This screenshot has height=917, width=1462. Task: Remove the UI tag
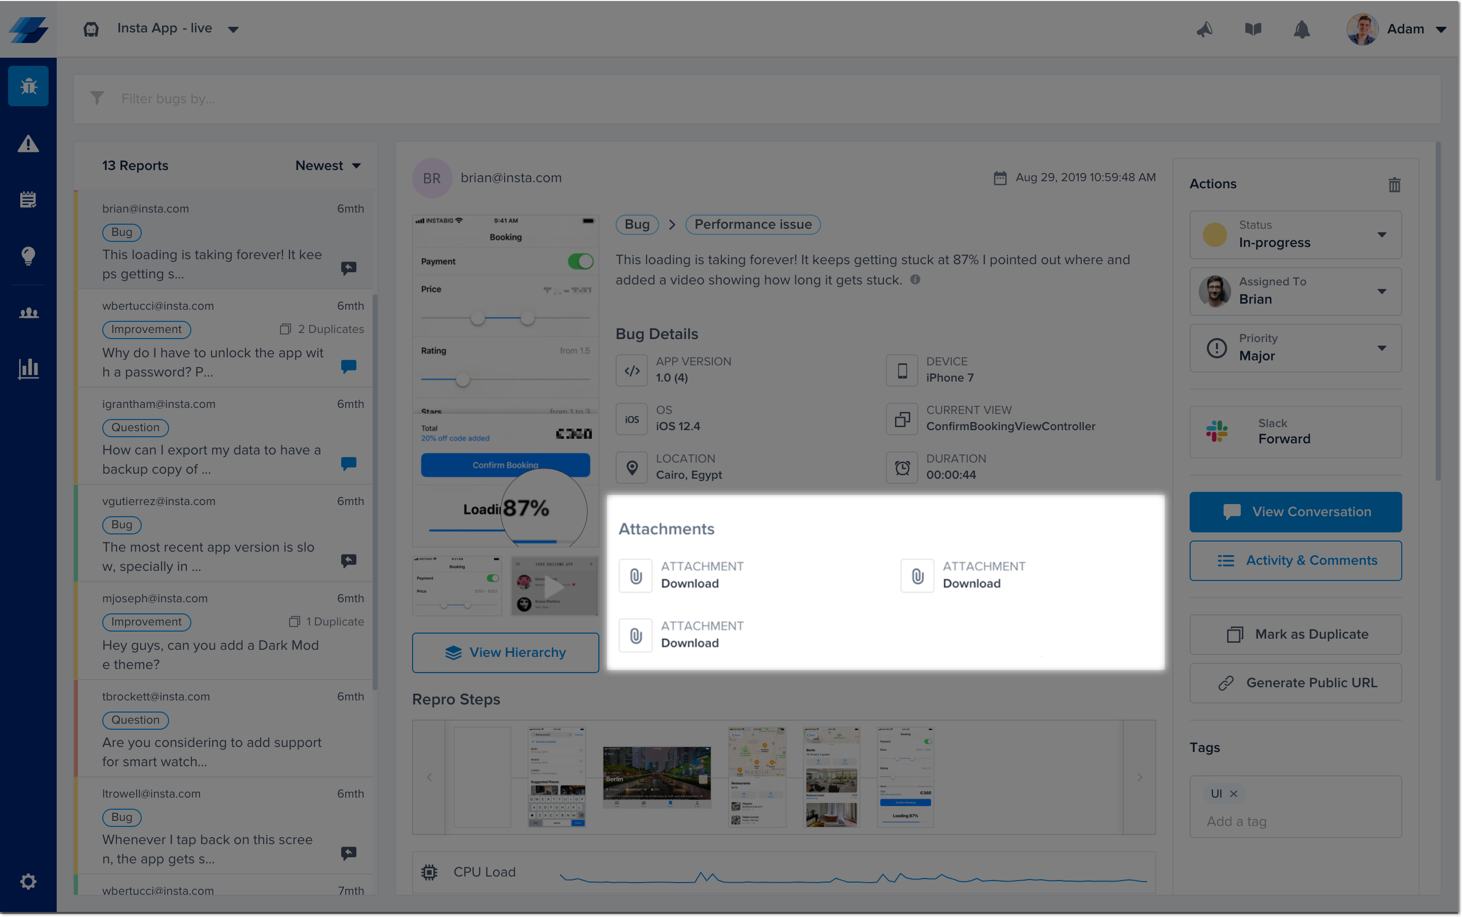(x=1233, y=794)
